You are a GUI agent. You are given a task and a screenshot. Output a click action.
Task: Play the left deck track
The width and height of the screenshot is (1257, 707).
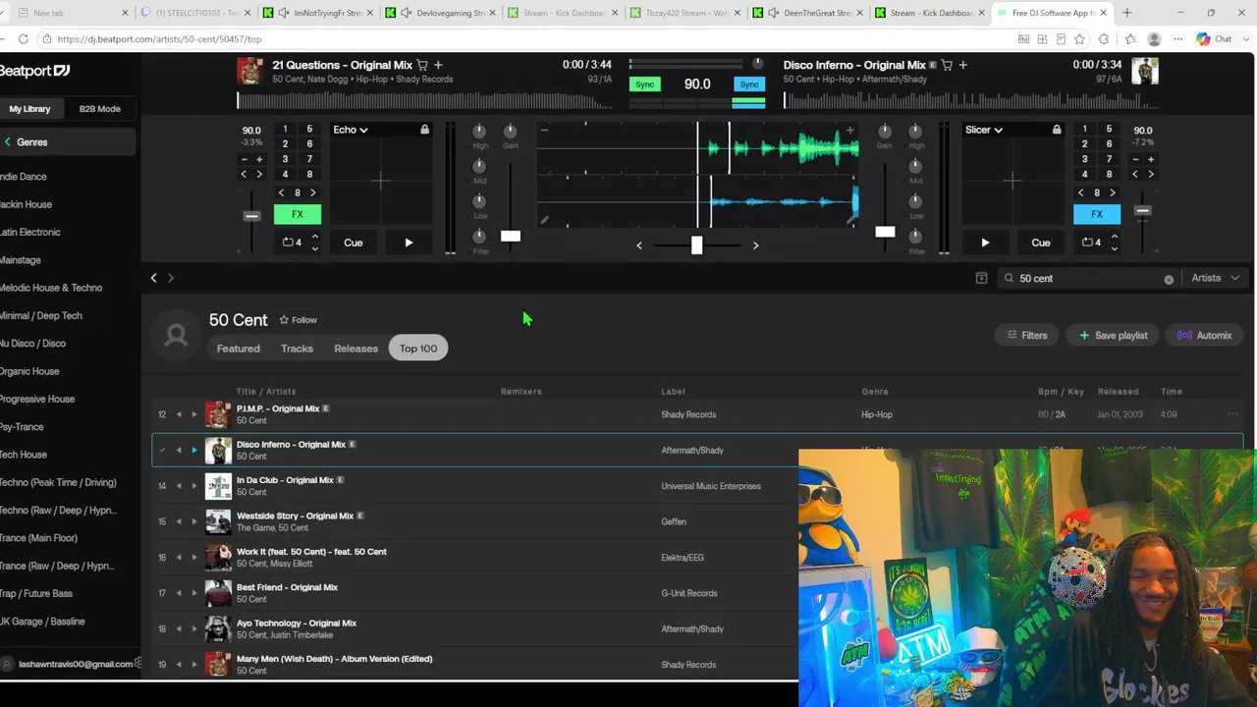(409, 243)
